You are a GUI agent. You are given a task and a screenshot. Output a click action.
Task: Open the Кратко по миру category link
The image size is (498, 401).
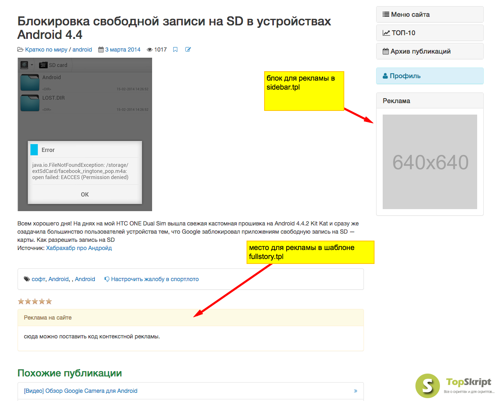[x=46, y=50]
